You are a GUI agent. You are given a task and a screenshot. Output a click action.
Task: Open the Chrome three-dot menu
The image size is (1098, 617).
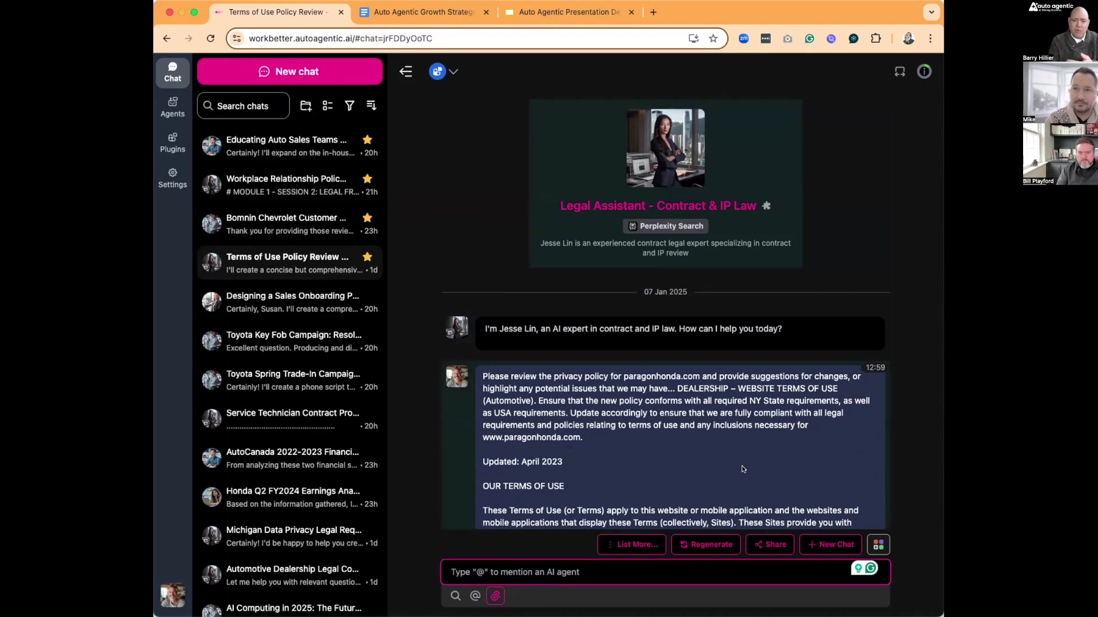coord(930,38)
